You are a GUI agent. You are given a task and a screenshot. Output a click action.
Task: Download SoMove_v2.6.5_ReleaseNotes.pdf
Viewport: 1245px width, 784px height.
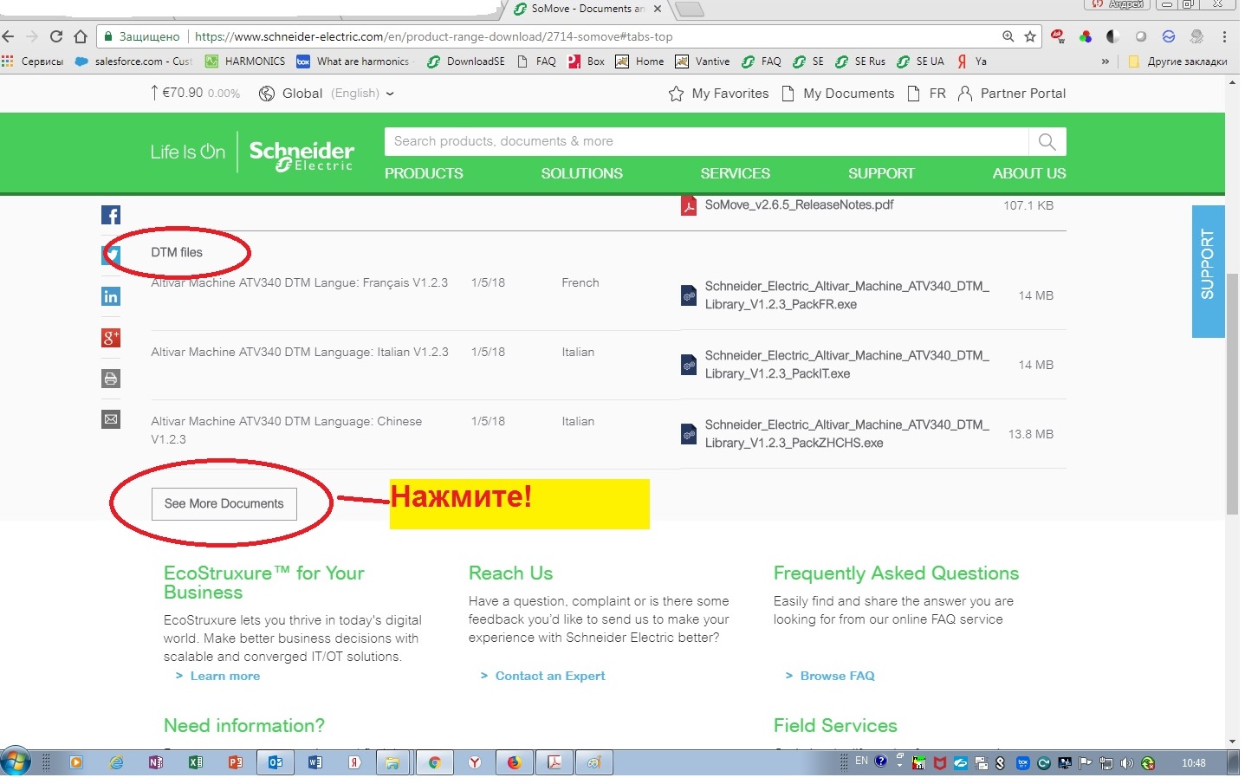click(799, 205)
